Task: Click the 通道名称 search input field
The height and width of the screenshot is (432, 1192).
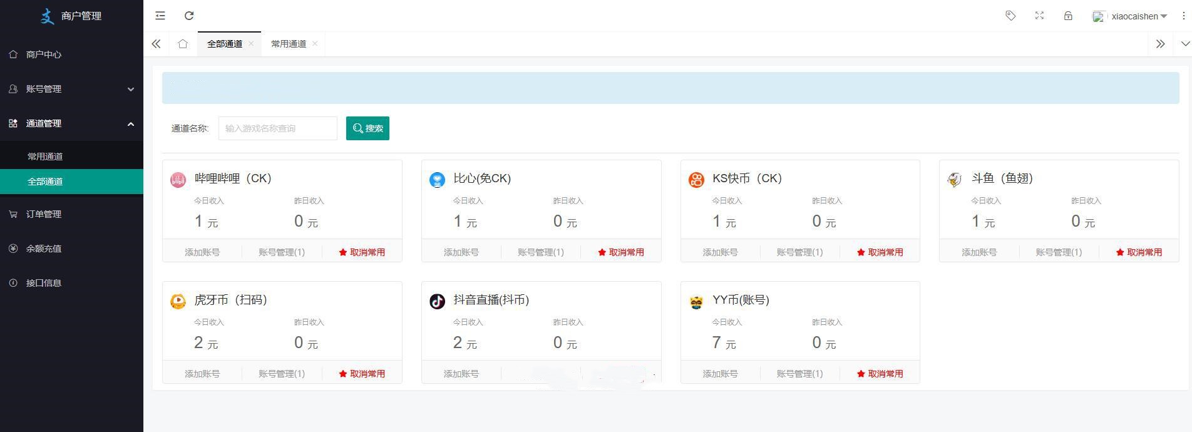Action: (x=277, y=128)
